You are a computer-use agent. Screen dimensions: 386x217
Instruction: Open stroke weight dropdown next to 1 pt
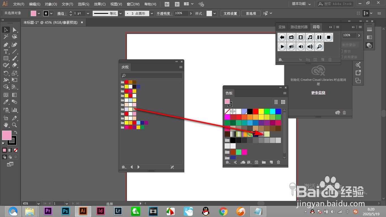pyautogui.click(x=88, y=13)
